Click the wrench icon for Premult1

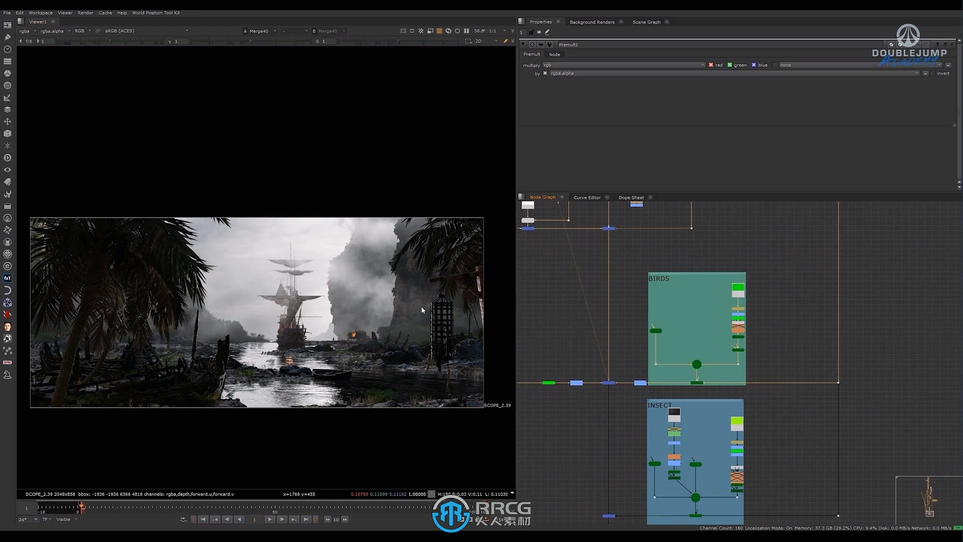tap(549, 45)
